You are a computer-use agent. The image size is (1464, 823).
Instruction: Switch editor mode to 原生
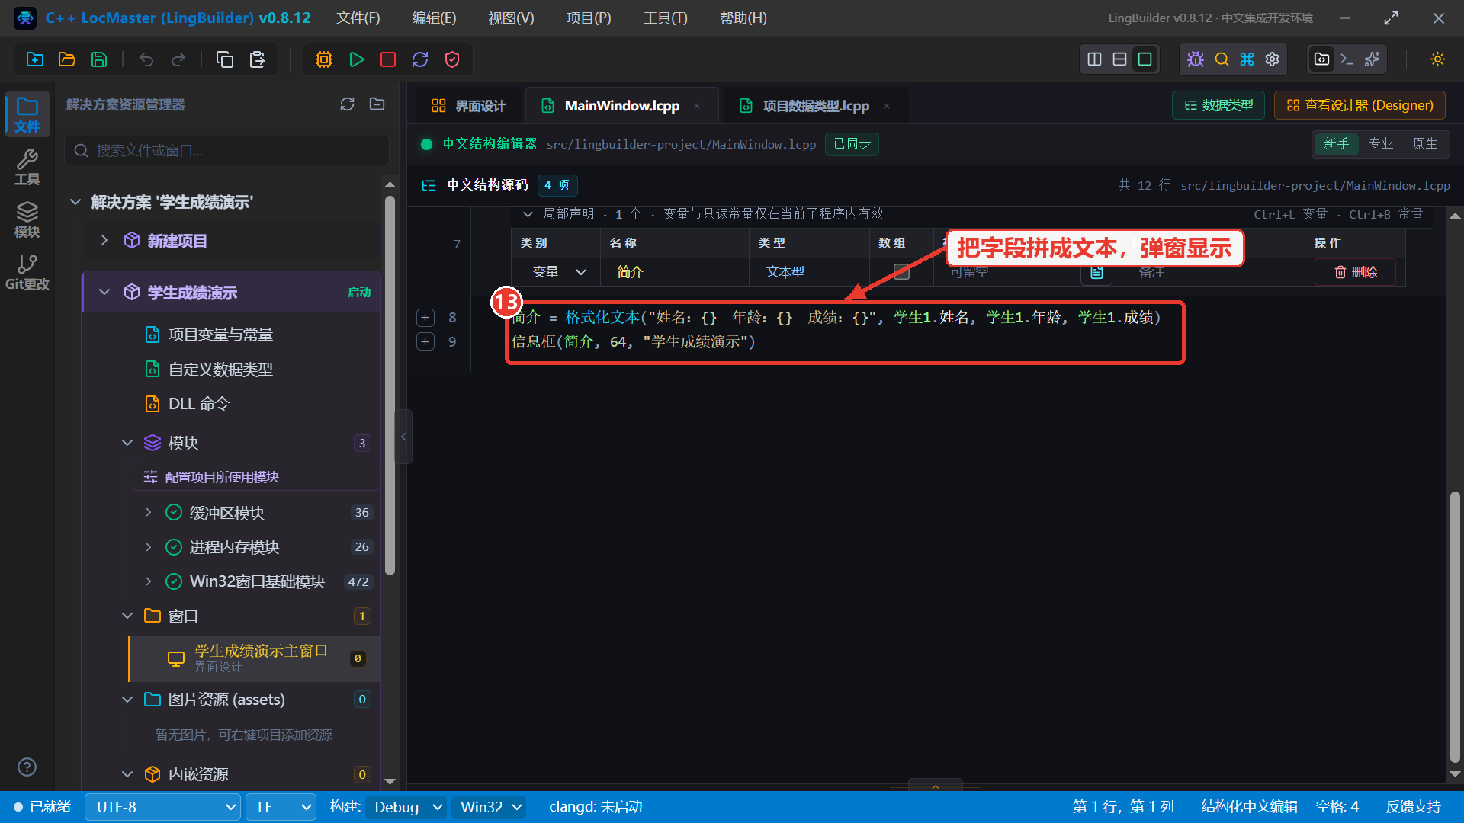coord(1425,144)
